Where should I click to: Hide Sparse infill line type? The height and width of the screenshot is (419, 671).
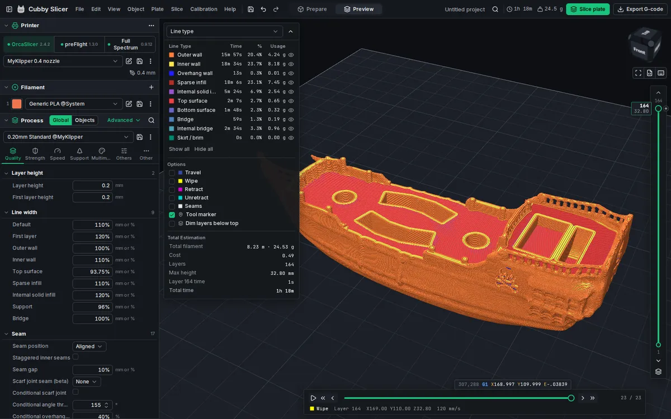coord(291,83)
